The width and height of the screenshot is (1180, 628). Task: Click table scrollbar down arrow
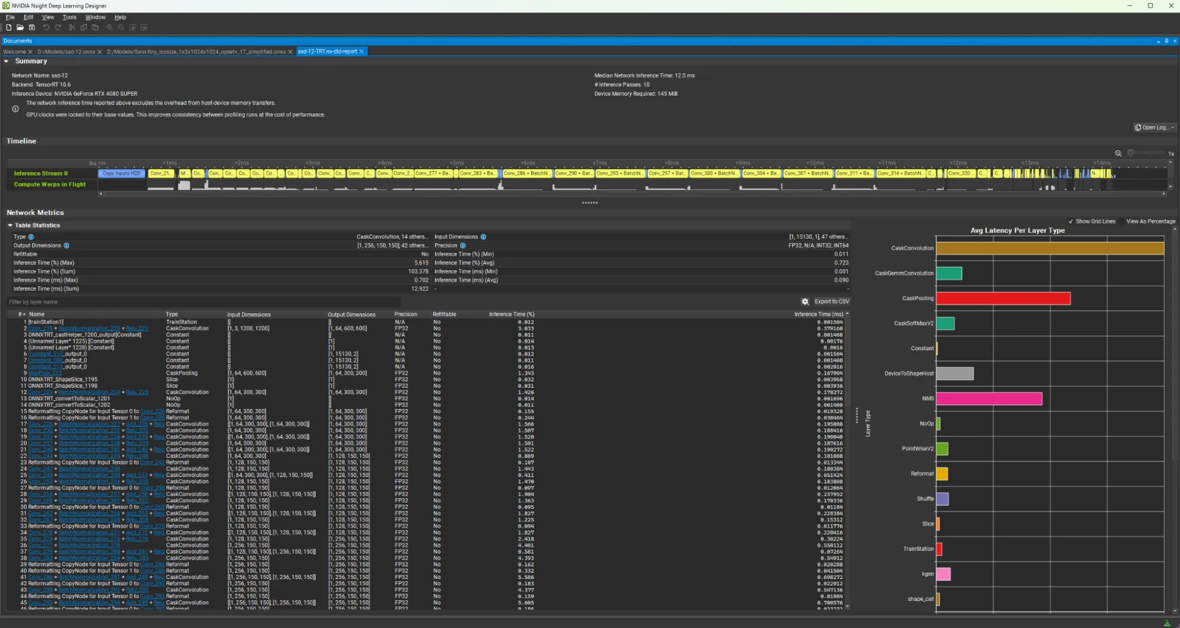pos(848,607)
